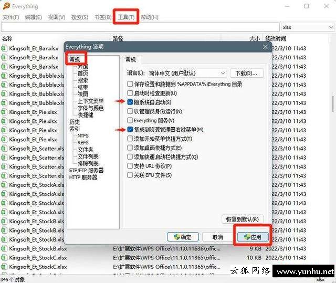The image size is (336, 283).
Task: Open the 书签(B) menu
Action: 103,17
